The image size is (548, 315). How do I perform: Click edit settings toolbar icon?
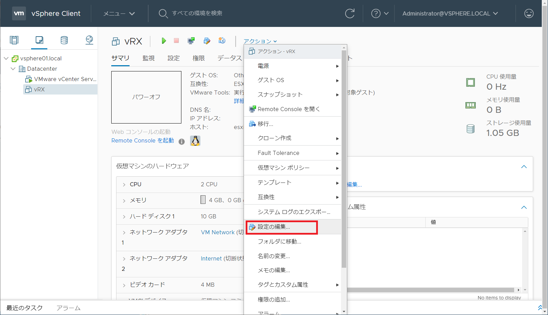click(x=207, y=41)
